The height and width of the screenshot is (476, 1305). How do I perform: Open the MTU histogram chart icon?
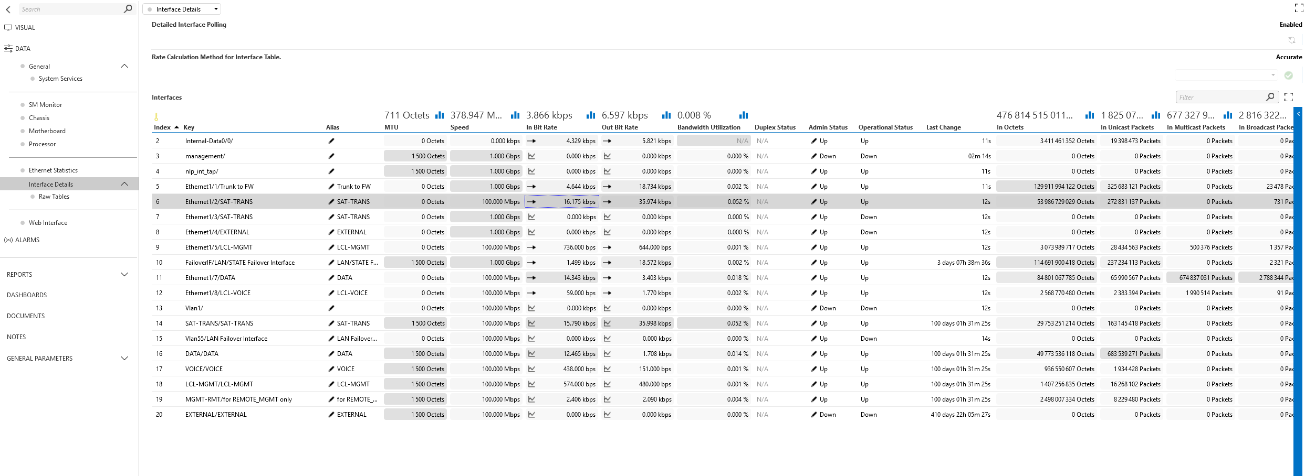pyautogui.click(x=440, y=115)
